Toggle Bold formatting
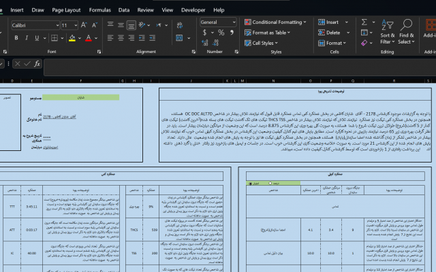The image size is (436, 272). [16, 38]
